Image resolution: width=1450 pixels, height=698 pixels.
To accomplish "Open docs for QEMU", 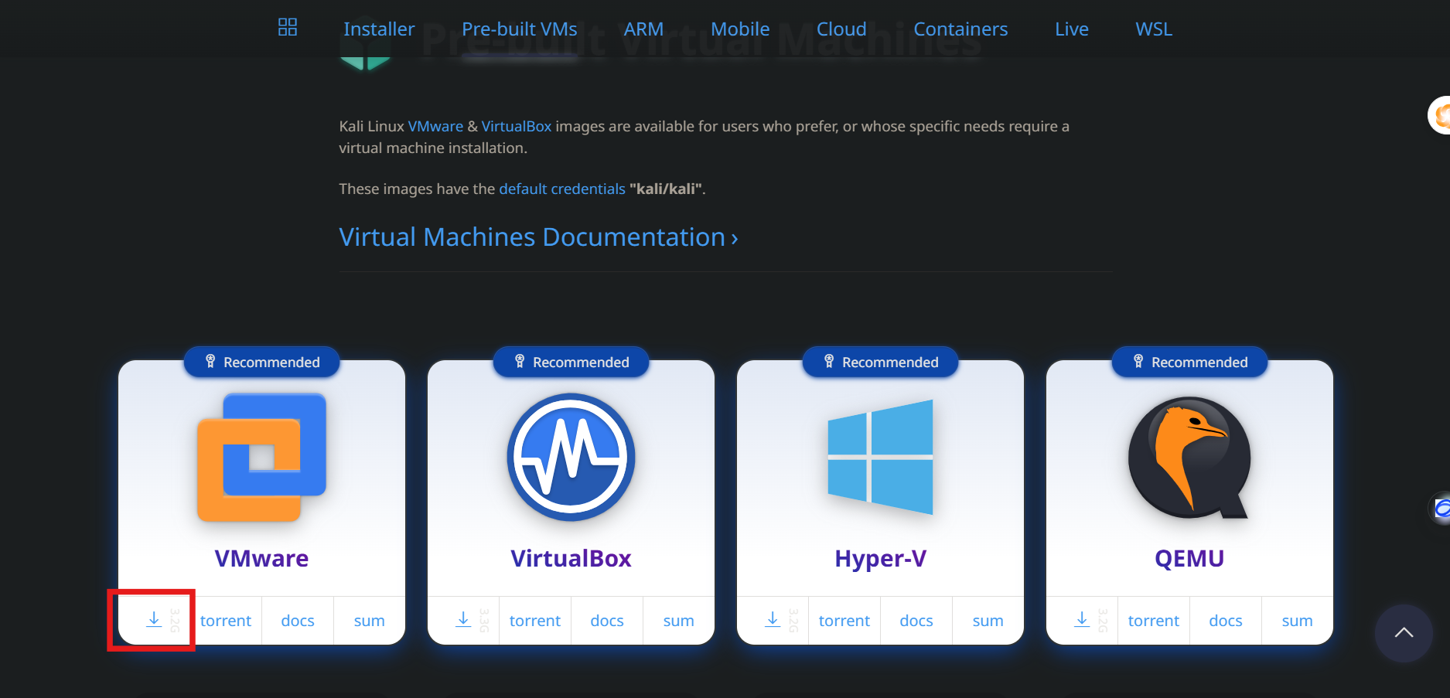I will tap(1226, 621).
